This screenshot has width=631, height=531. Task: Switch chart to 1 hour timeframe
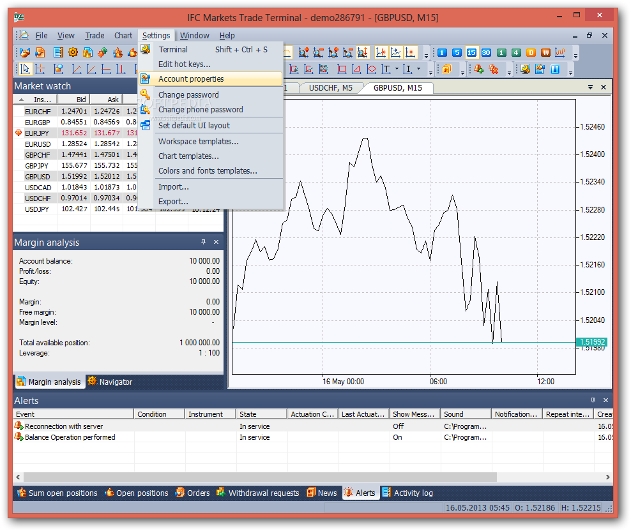click(x=501, y=53)
